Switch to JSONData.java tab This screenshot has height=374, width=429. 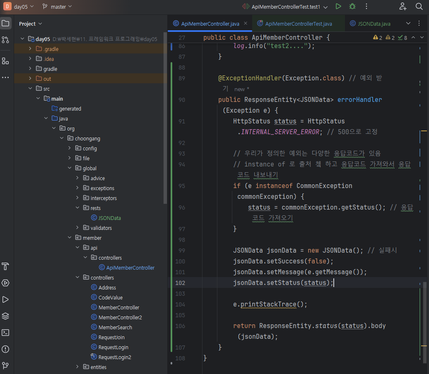click(370, 24)
